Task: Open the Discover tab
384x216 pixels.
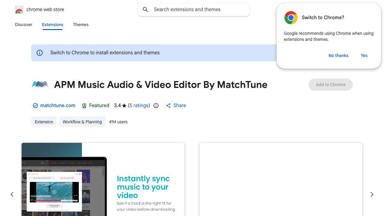Action: (24, 25)
